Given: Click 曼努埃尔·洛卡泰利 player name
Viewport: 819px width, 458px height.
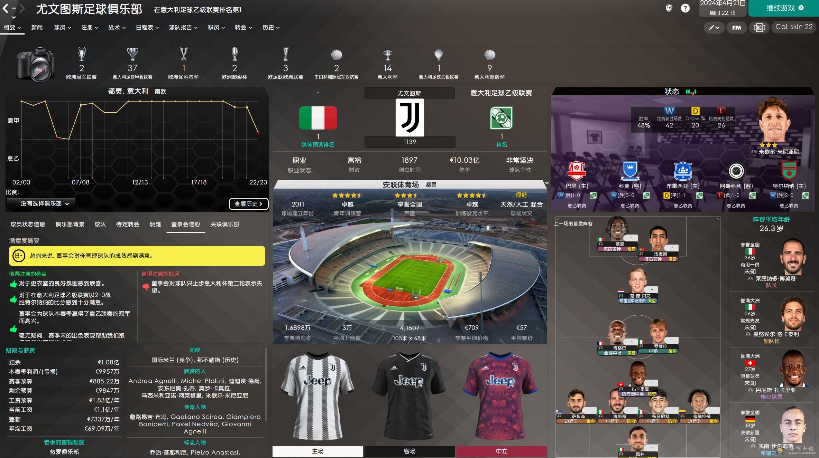Looking at the screenshot, I should [x=776, y=334].
